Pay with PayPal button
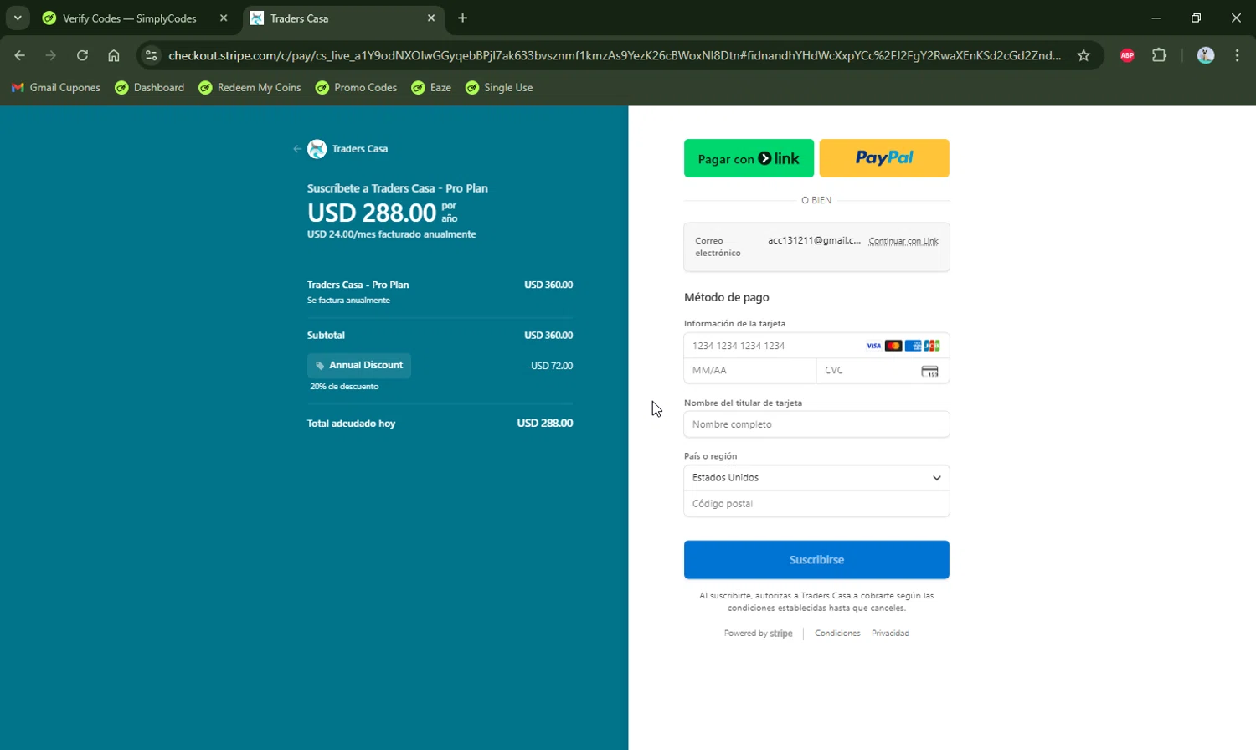Image resolution: width=1256 pixels, height=750 pixels. [x=884, y=158]
